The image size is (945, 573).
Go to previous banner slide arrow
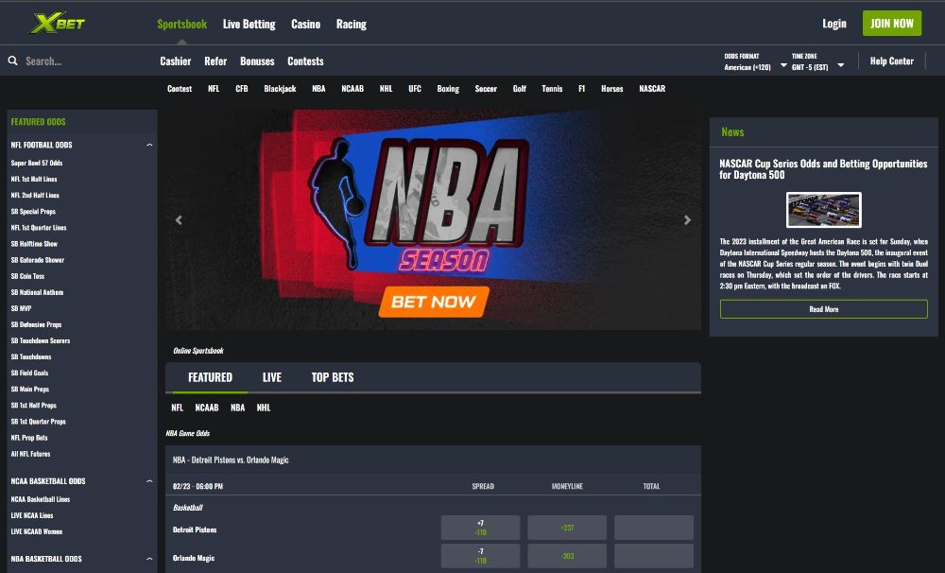click(x=179, y=220)
